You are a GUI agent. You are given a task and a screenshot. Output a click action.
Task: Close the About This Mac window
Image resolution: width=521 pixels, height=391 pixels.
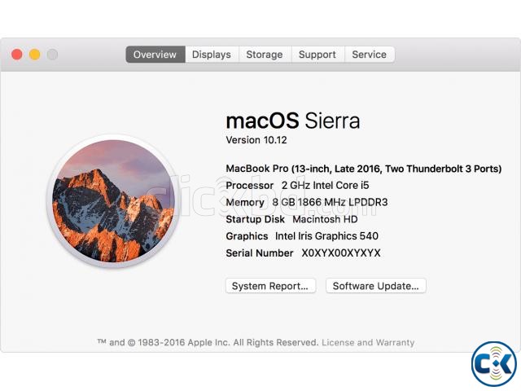[17, 55]
